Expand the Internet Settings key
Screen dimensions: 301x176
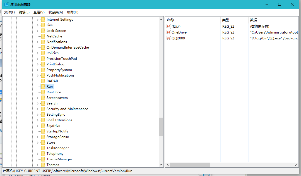(x=37, y=19)
